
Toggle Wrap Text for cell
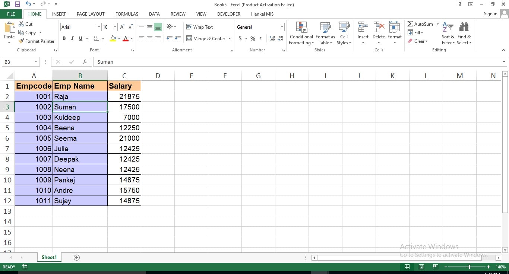click(x=199, y=27)
